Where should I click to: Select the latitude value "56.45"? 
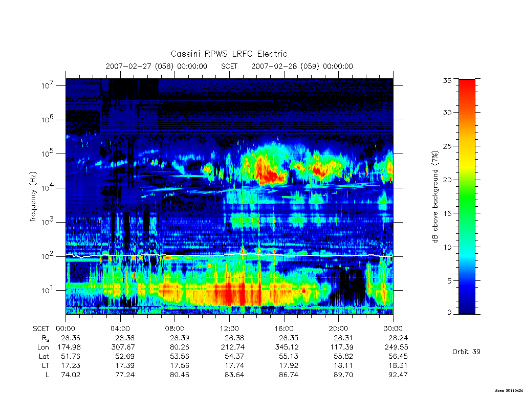point(398,356)
